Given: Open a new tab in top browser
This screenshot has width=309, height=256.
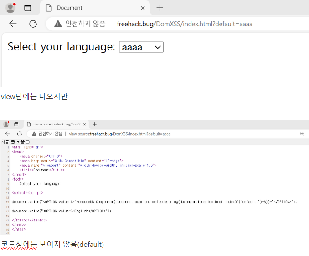Looking at the screenshot, I should tap(160, 8).
